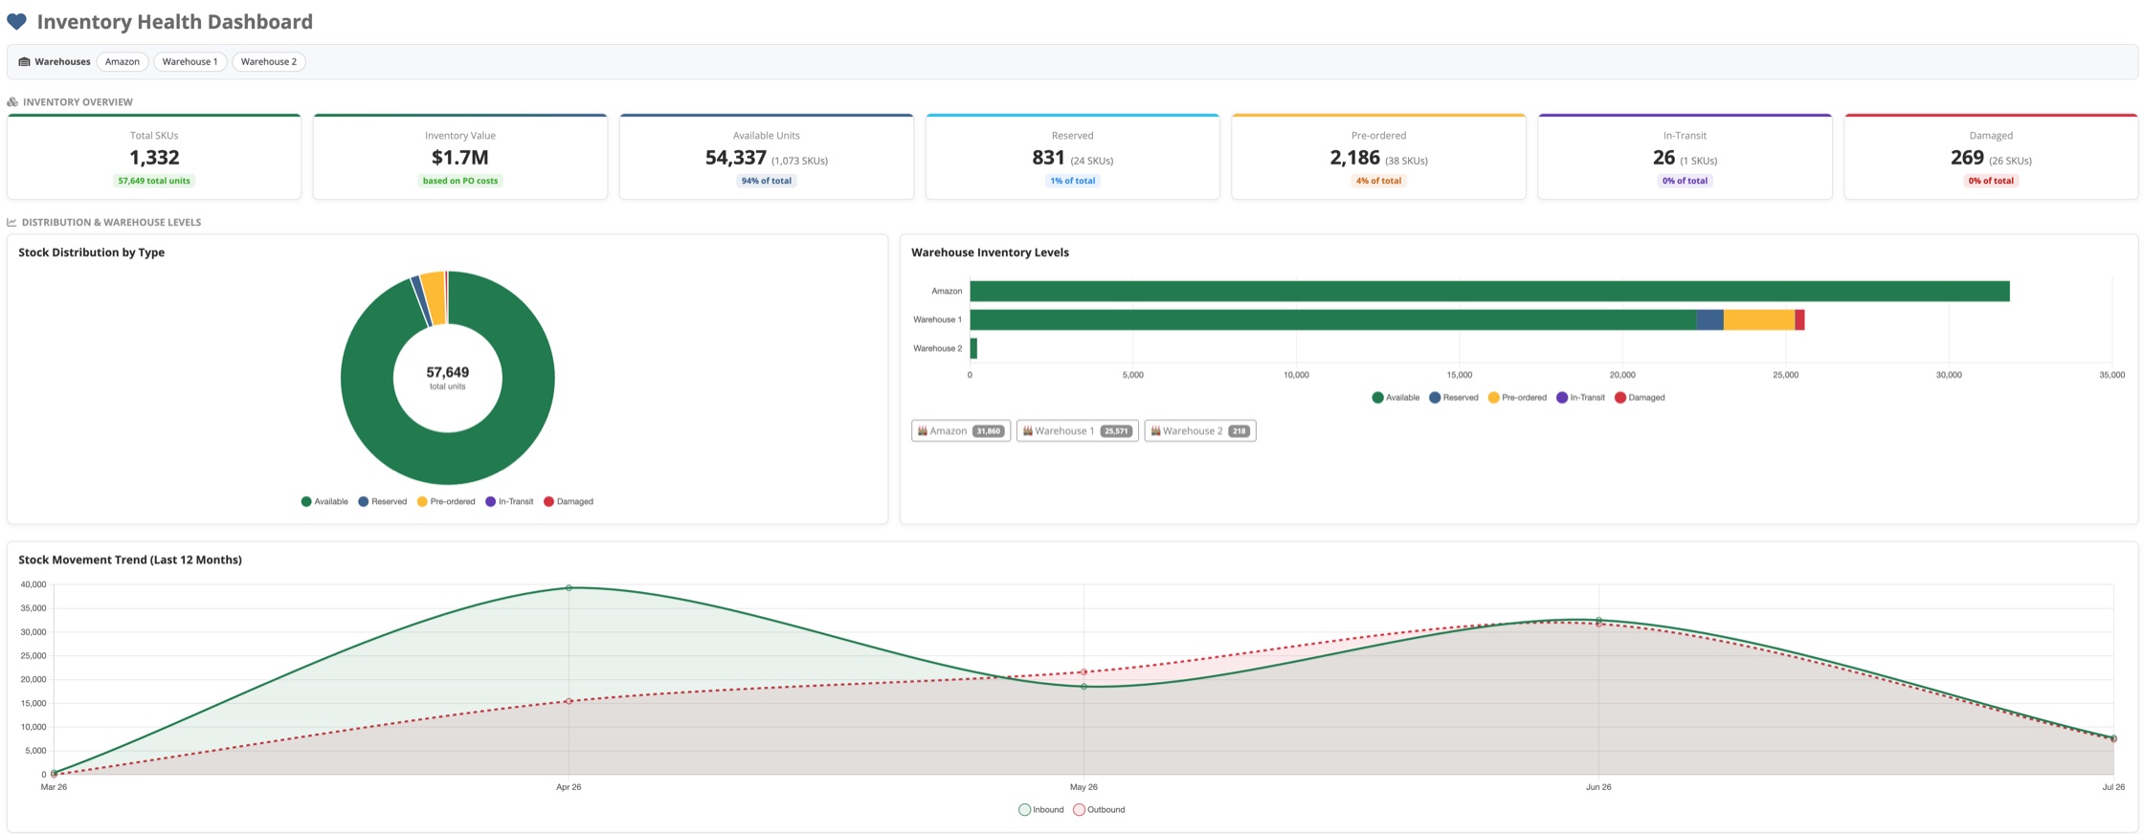Hide Damaged in the Stock Distribution legend

[569, 502]
